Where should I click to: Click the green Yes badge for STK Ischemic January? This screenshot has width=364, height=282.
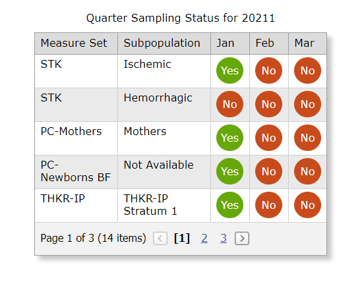[229, 70]
